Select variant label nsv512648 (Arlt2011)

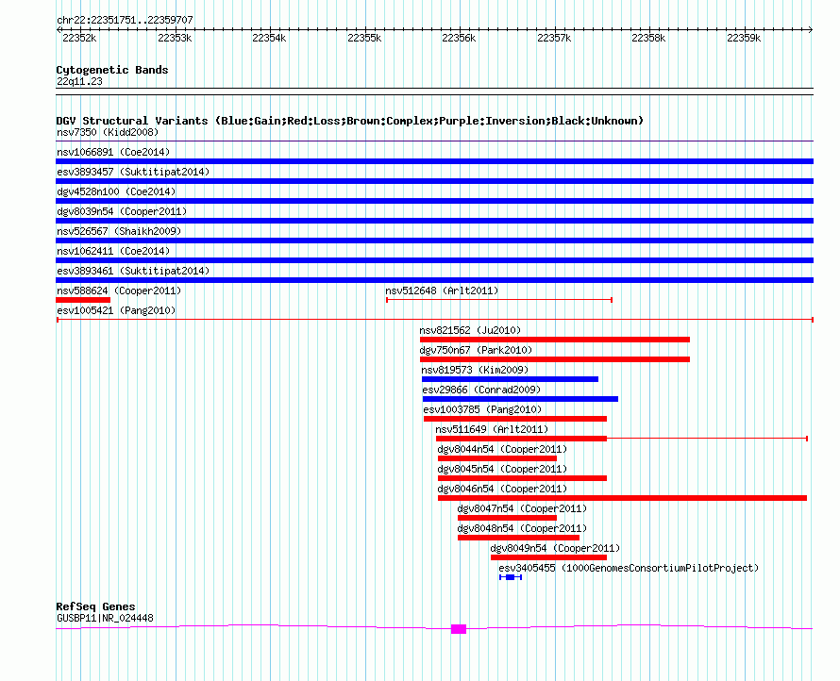tap(442, 291)
